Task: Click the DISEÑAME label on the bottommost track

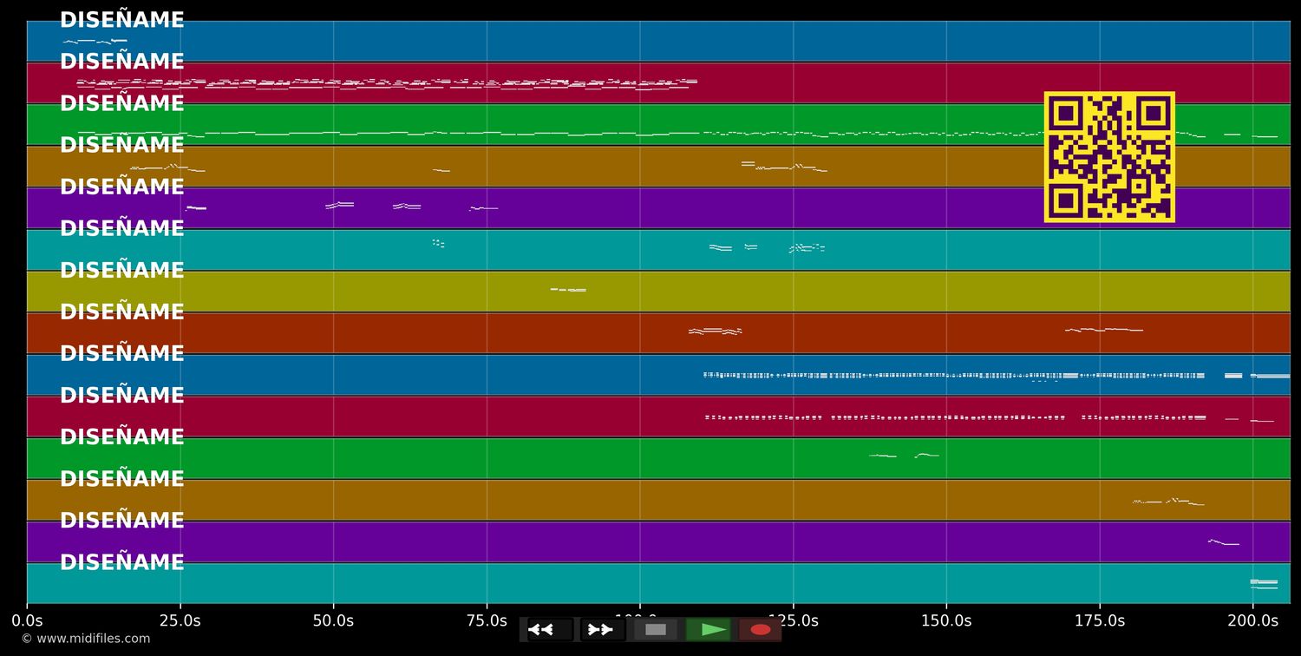Action: 122,562
